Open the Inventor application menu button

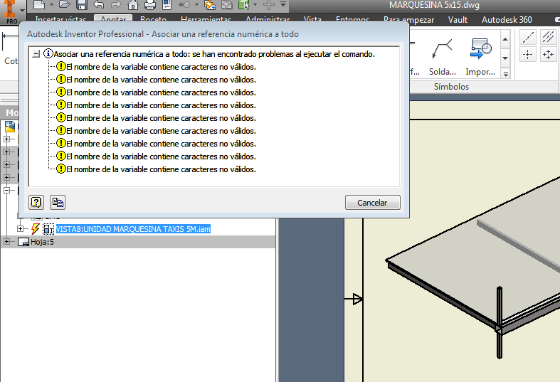[13, 11]
